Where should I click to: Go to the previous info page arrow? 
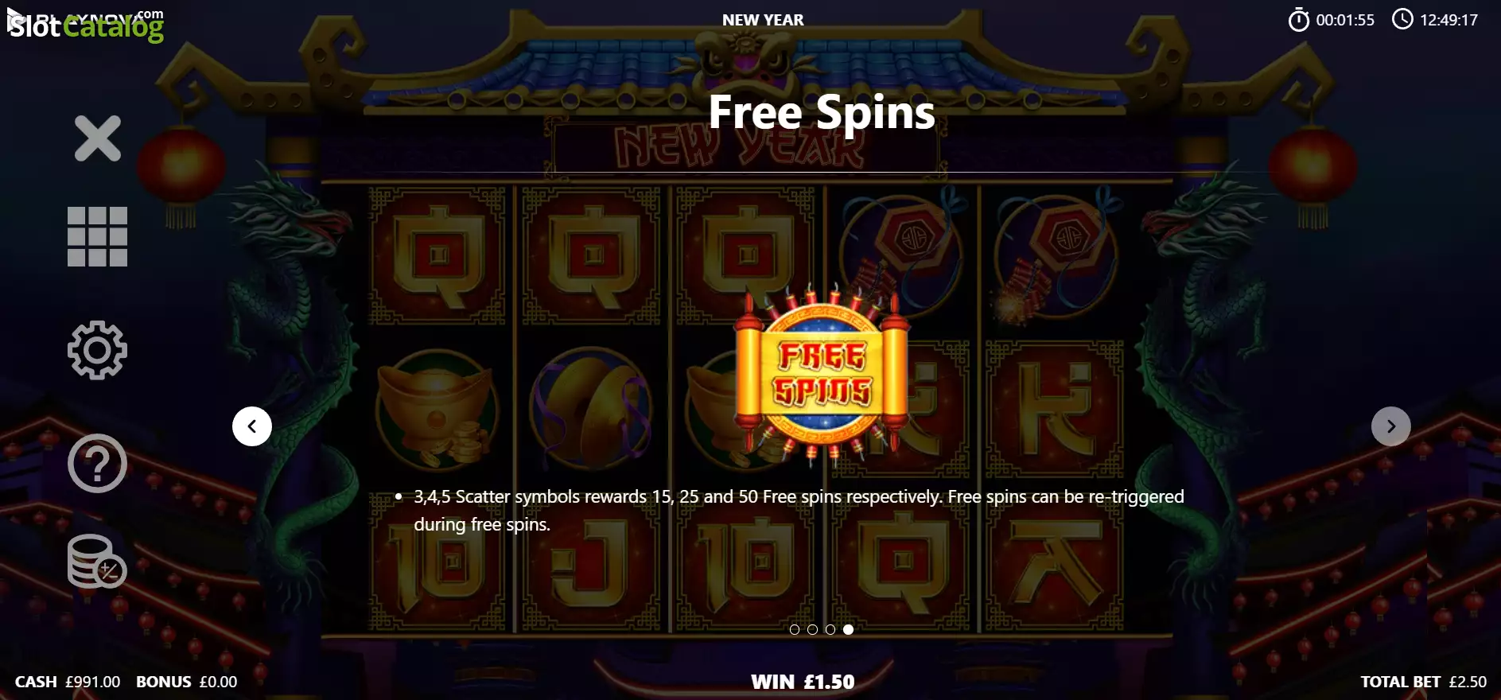[252, 426]
